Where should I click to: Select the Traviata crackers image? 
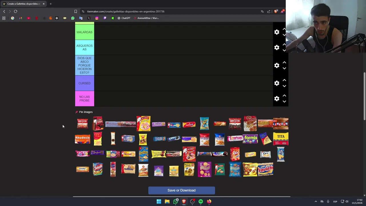(265, 169)
